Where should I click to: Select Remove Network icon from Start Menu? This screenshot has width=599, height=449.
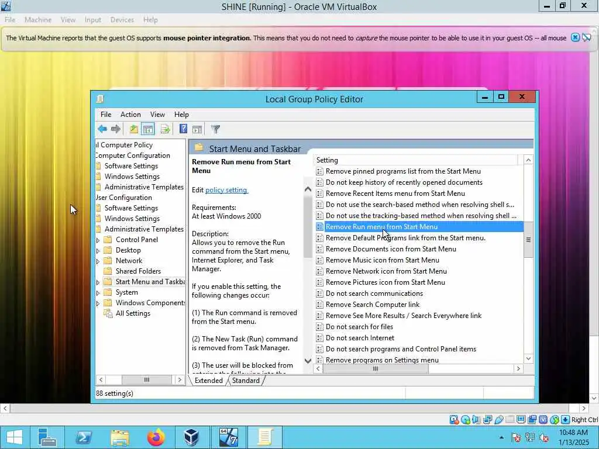386,271
